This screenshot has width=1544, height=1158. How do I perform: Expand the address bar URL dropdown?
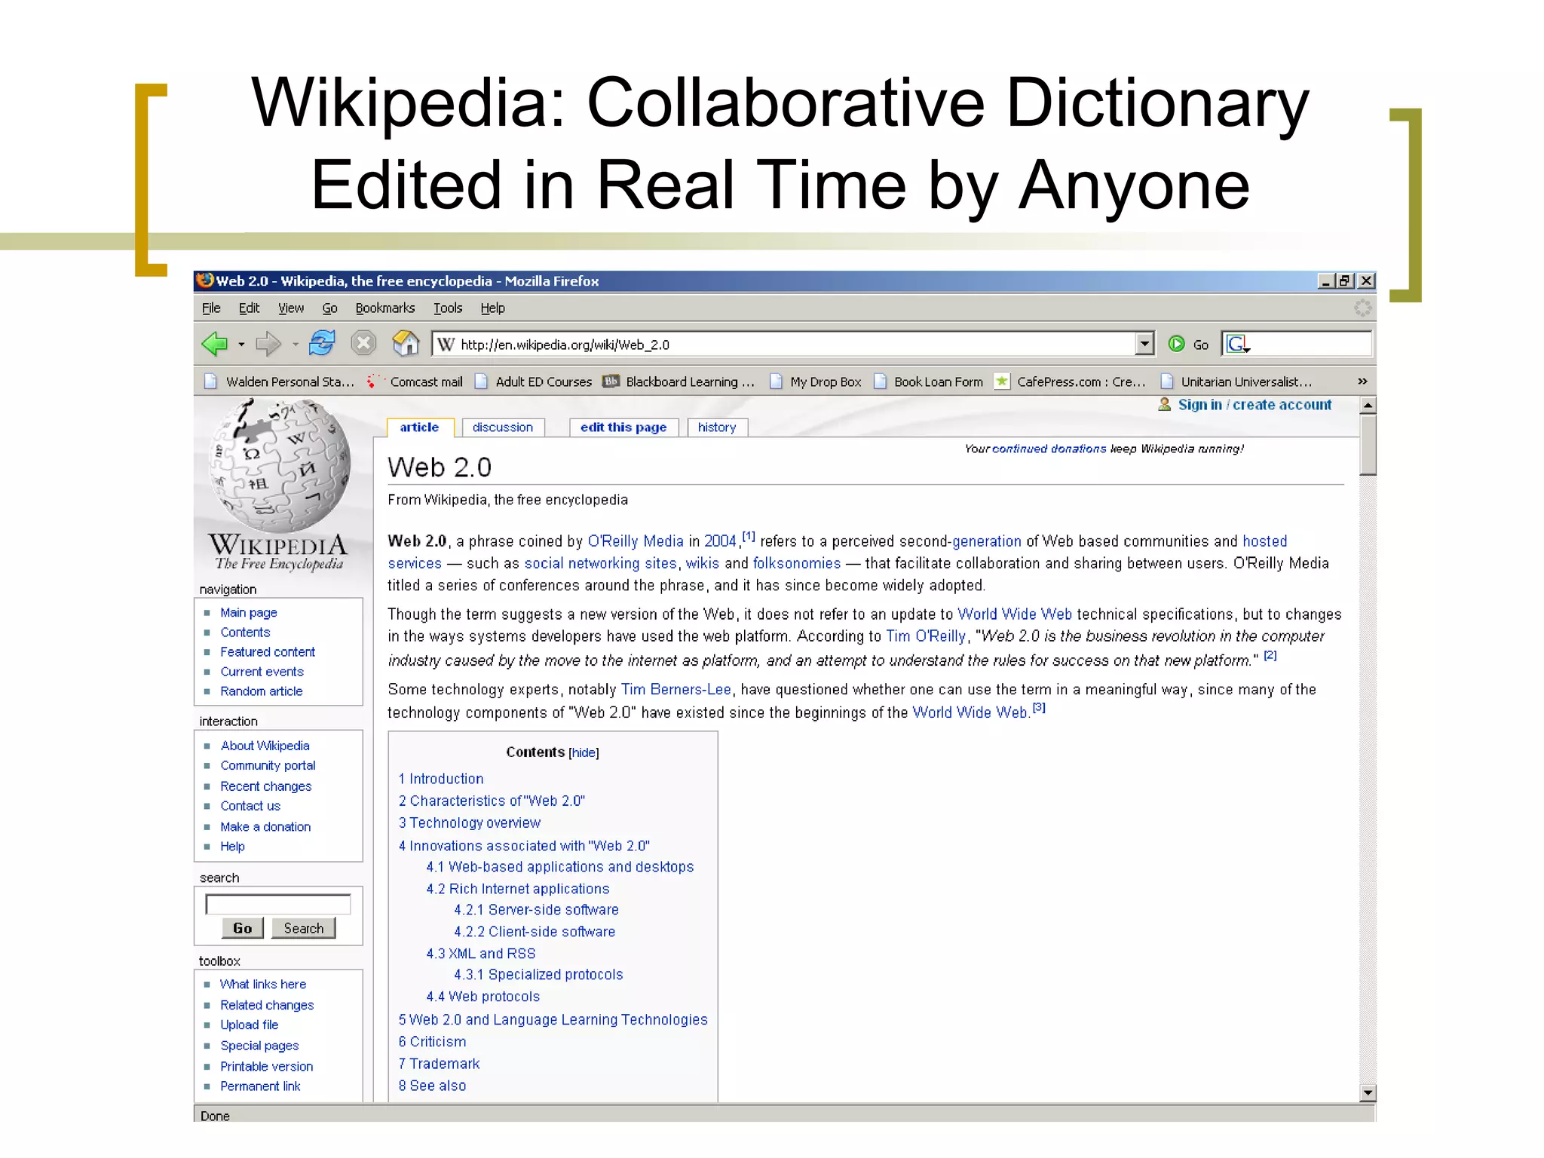tap(1144, 344)
